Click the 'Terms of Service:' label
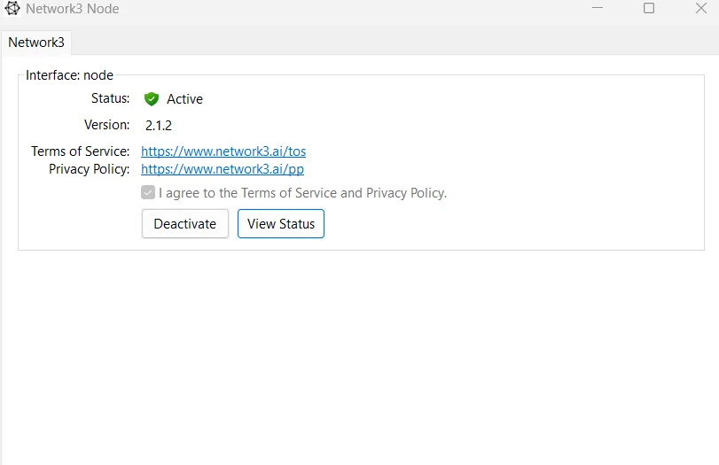This screenshot has height=465, width=719. pos(81,151)
